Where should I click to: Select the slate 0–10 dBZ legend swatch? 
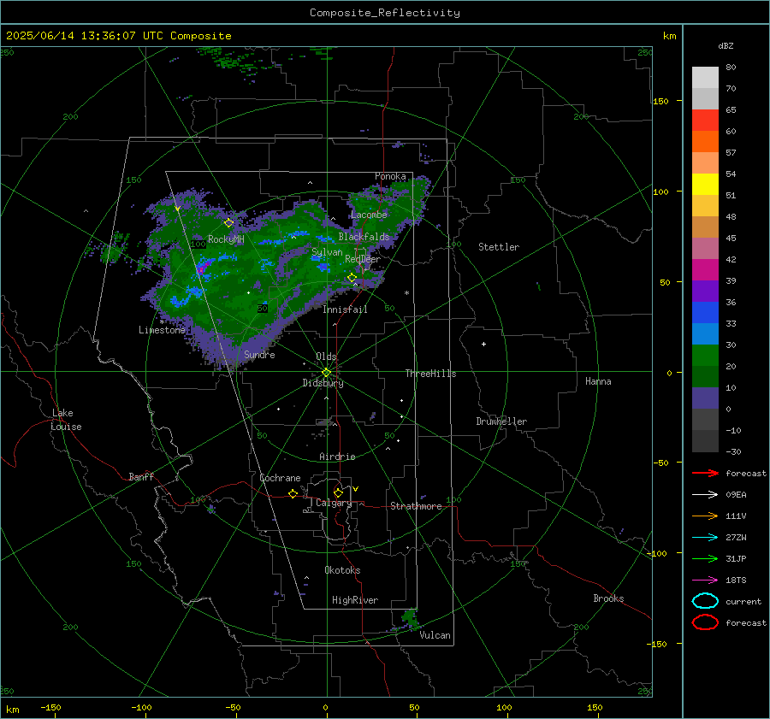[x=705, y=398]
